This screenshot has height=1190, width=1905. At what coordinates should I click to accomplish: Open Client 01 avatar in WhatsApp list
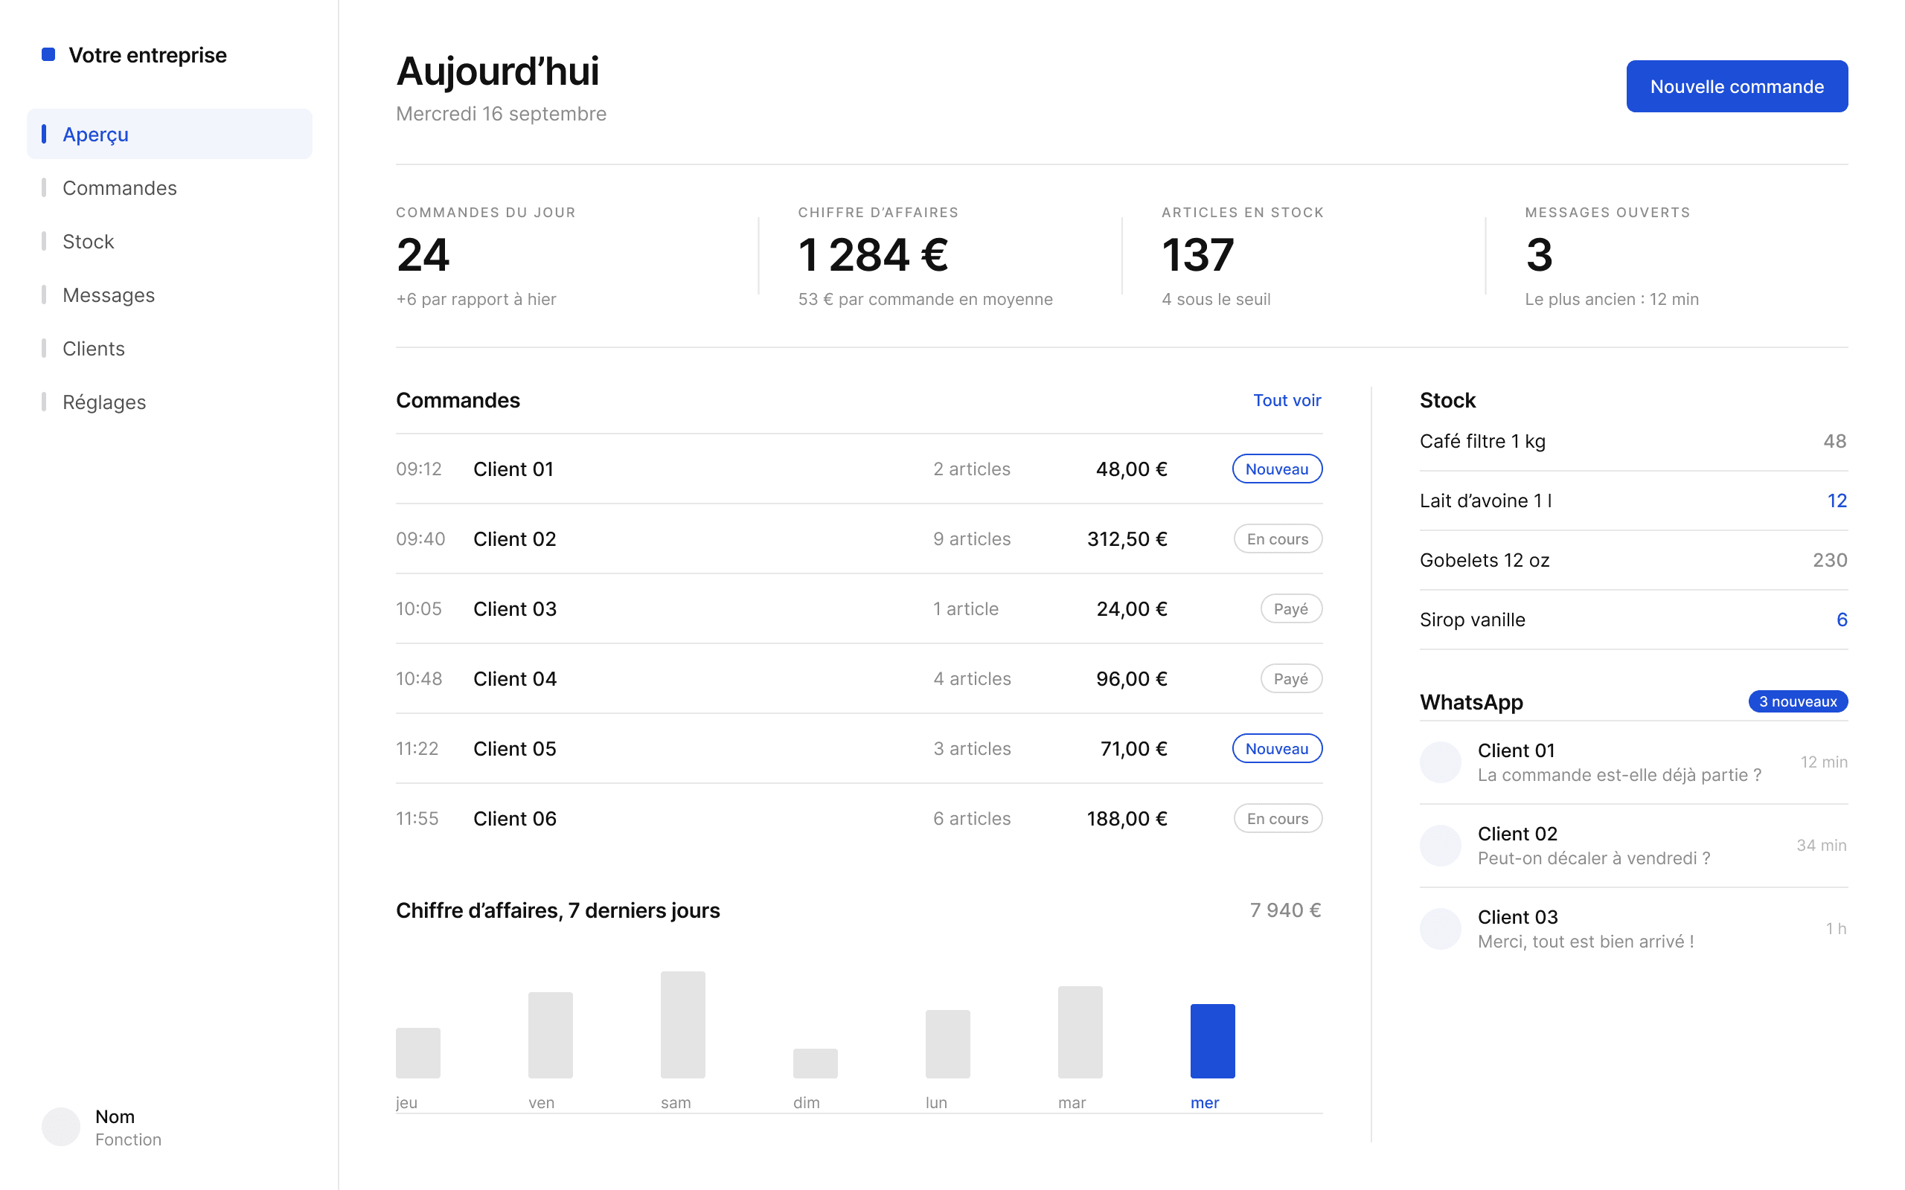(x=1441, y=762)
